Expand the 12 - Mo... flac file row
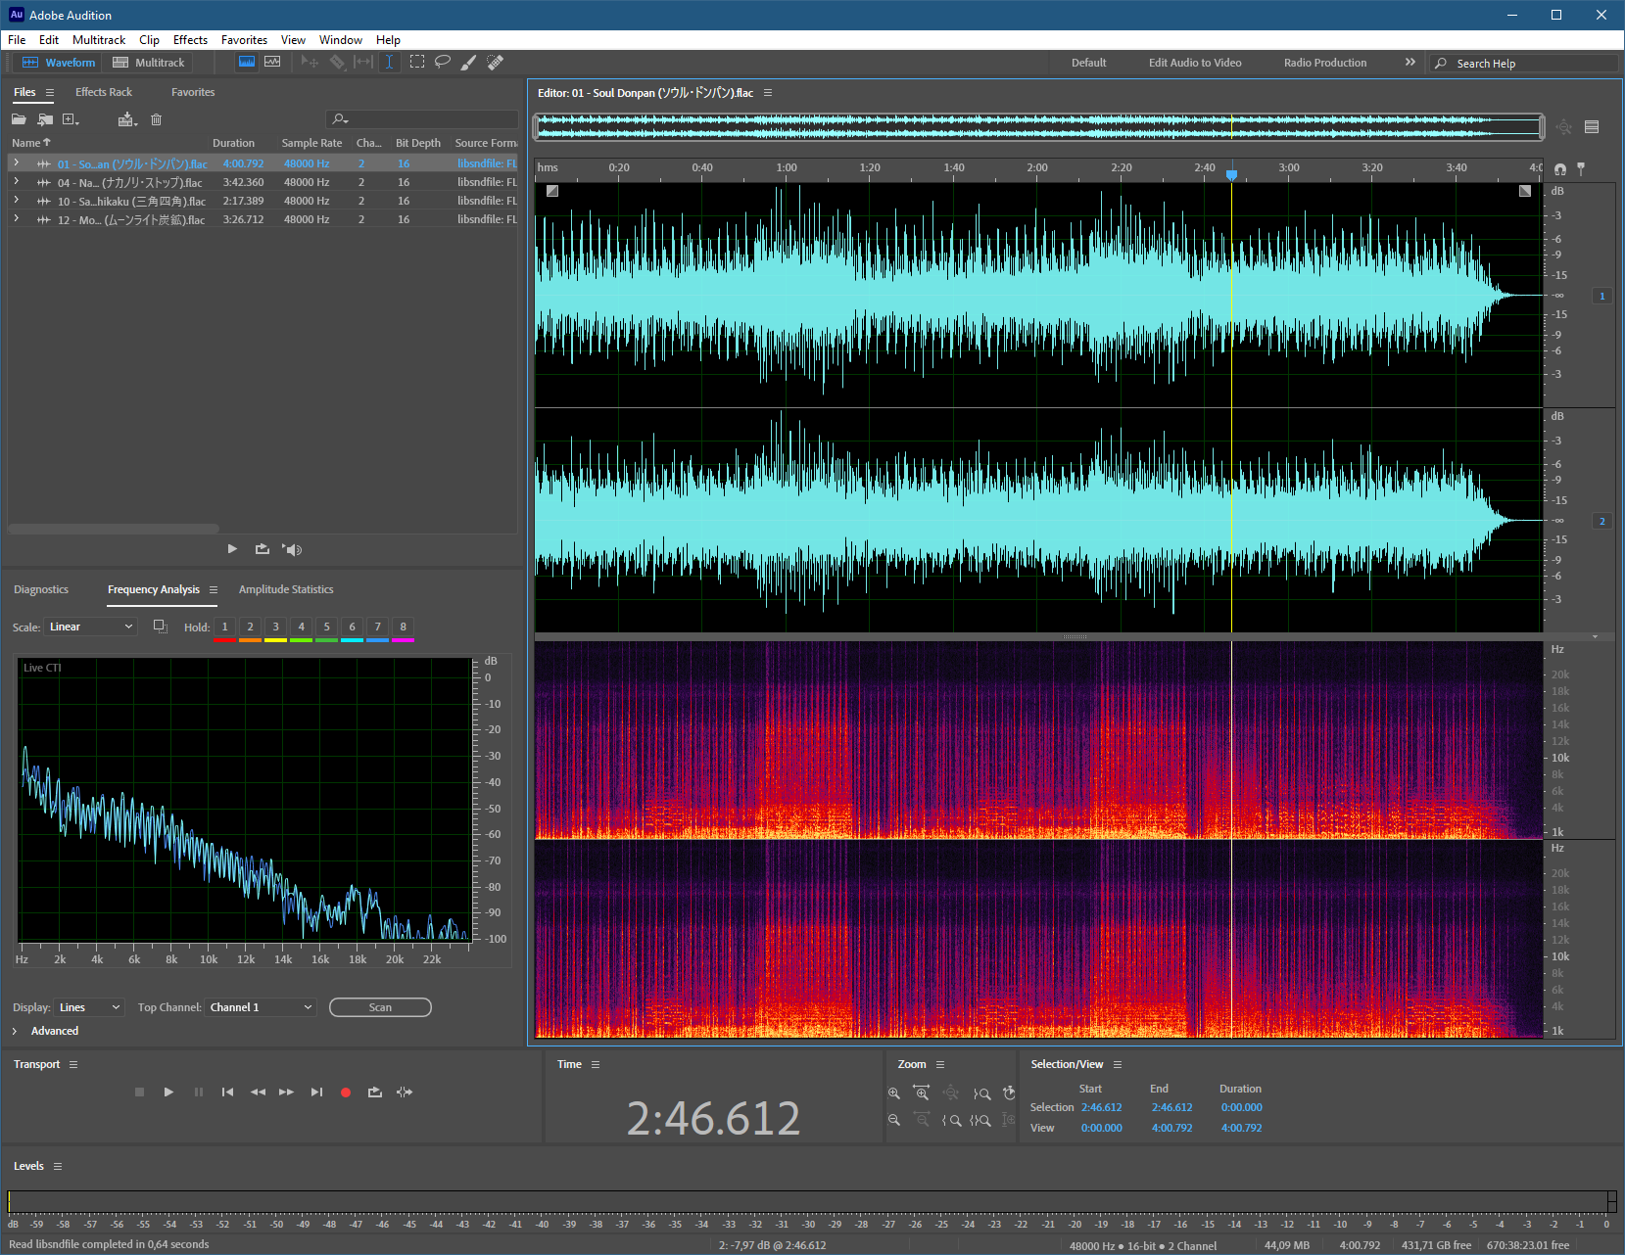 tap(16, 219)
